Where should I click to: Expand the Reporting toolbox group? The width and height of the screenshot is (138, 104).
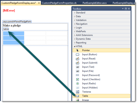pos(75,43)
